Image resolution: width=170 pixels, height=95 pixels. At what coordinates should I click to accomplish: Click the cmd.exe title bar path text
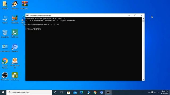tap(40, 15)
